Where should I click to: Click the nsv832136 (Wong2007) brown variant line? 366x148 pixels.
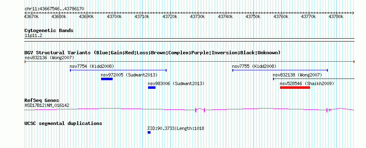189,62
